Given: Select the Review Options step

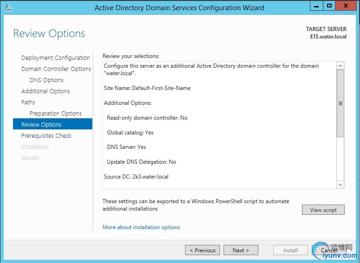Looking at the screenshot, I should (41, 125).
